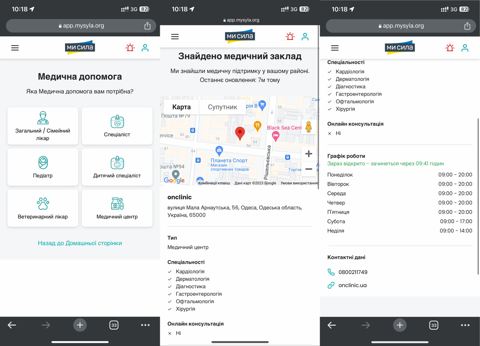The image size is (480, 346).
Task: Select the Педіатр card
Action: [43, 167]
